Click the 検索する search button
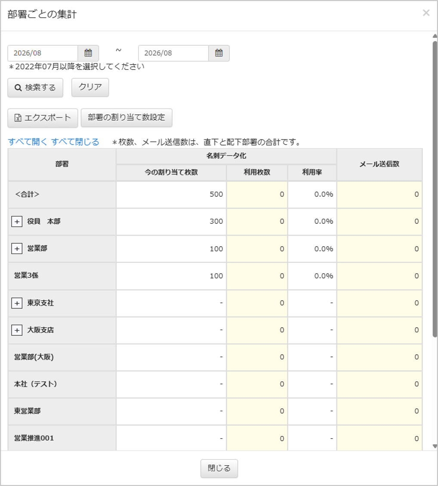 pos(35,87)
